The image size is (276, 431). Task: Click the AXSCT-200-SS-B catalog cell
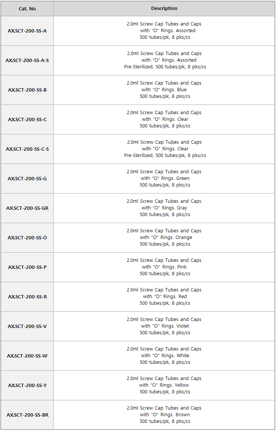(x=27, y=90)
